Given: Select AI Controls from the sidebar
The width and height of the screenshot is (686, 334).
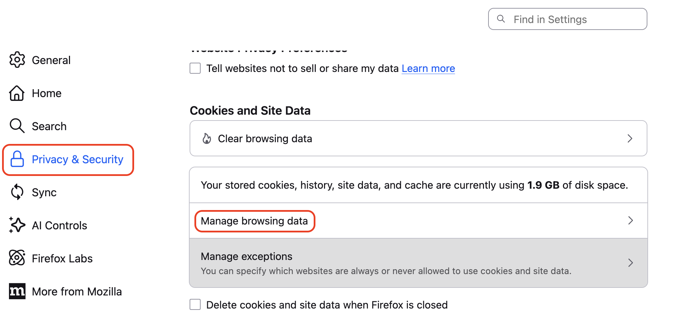Looking at the screenshot, I should click(59, 225).
